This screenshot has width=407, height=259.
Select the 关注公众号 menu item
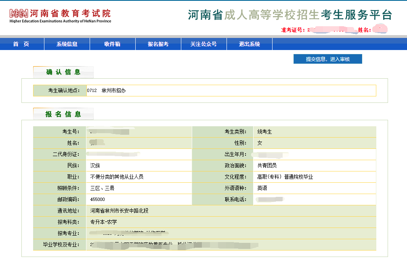click(204, 44)
